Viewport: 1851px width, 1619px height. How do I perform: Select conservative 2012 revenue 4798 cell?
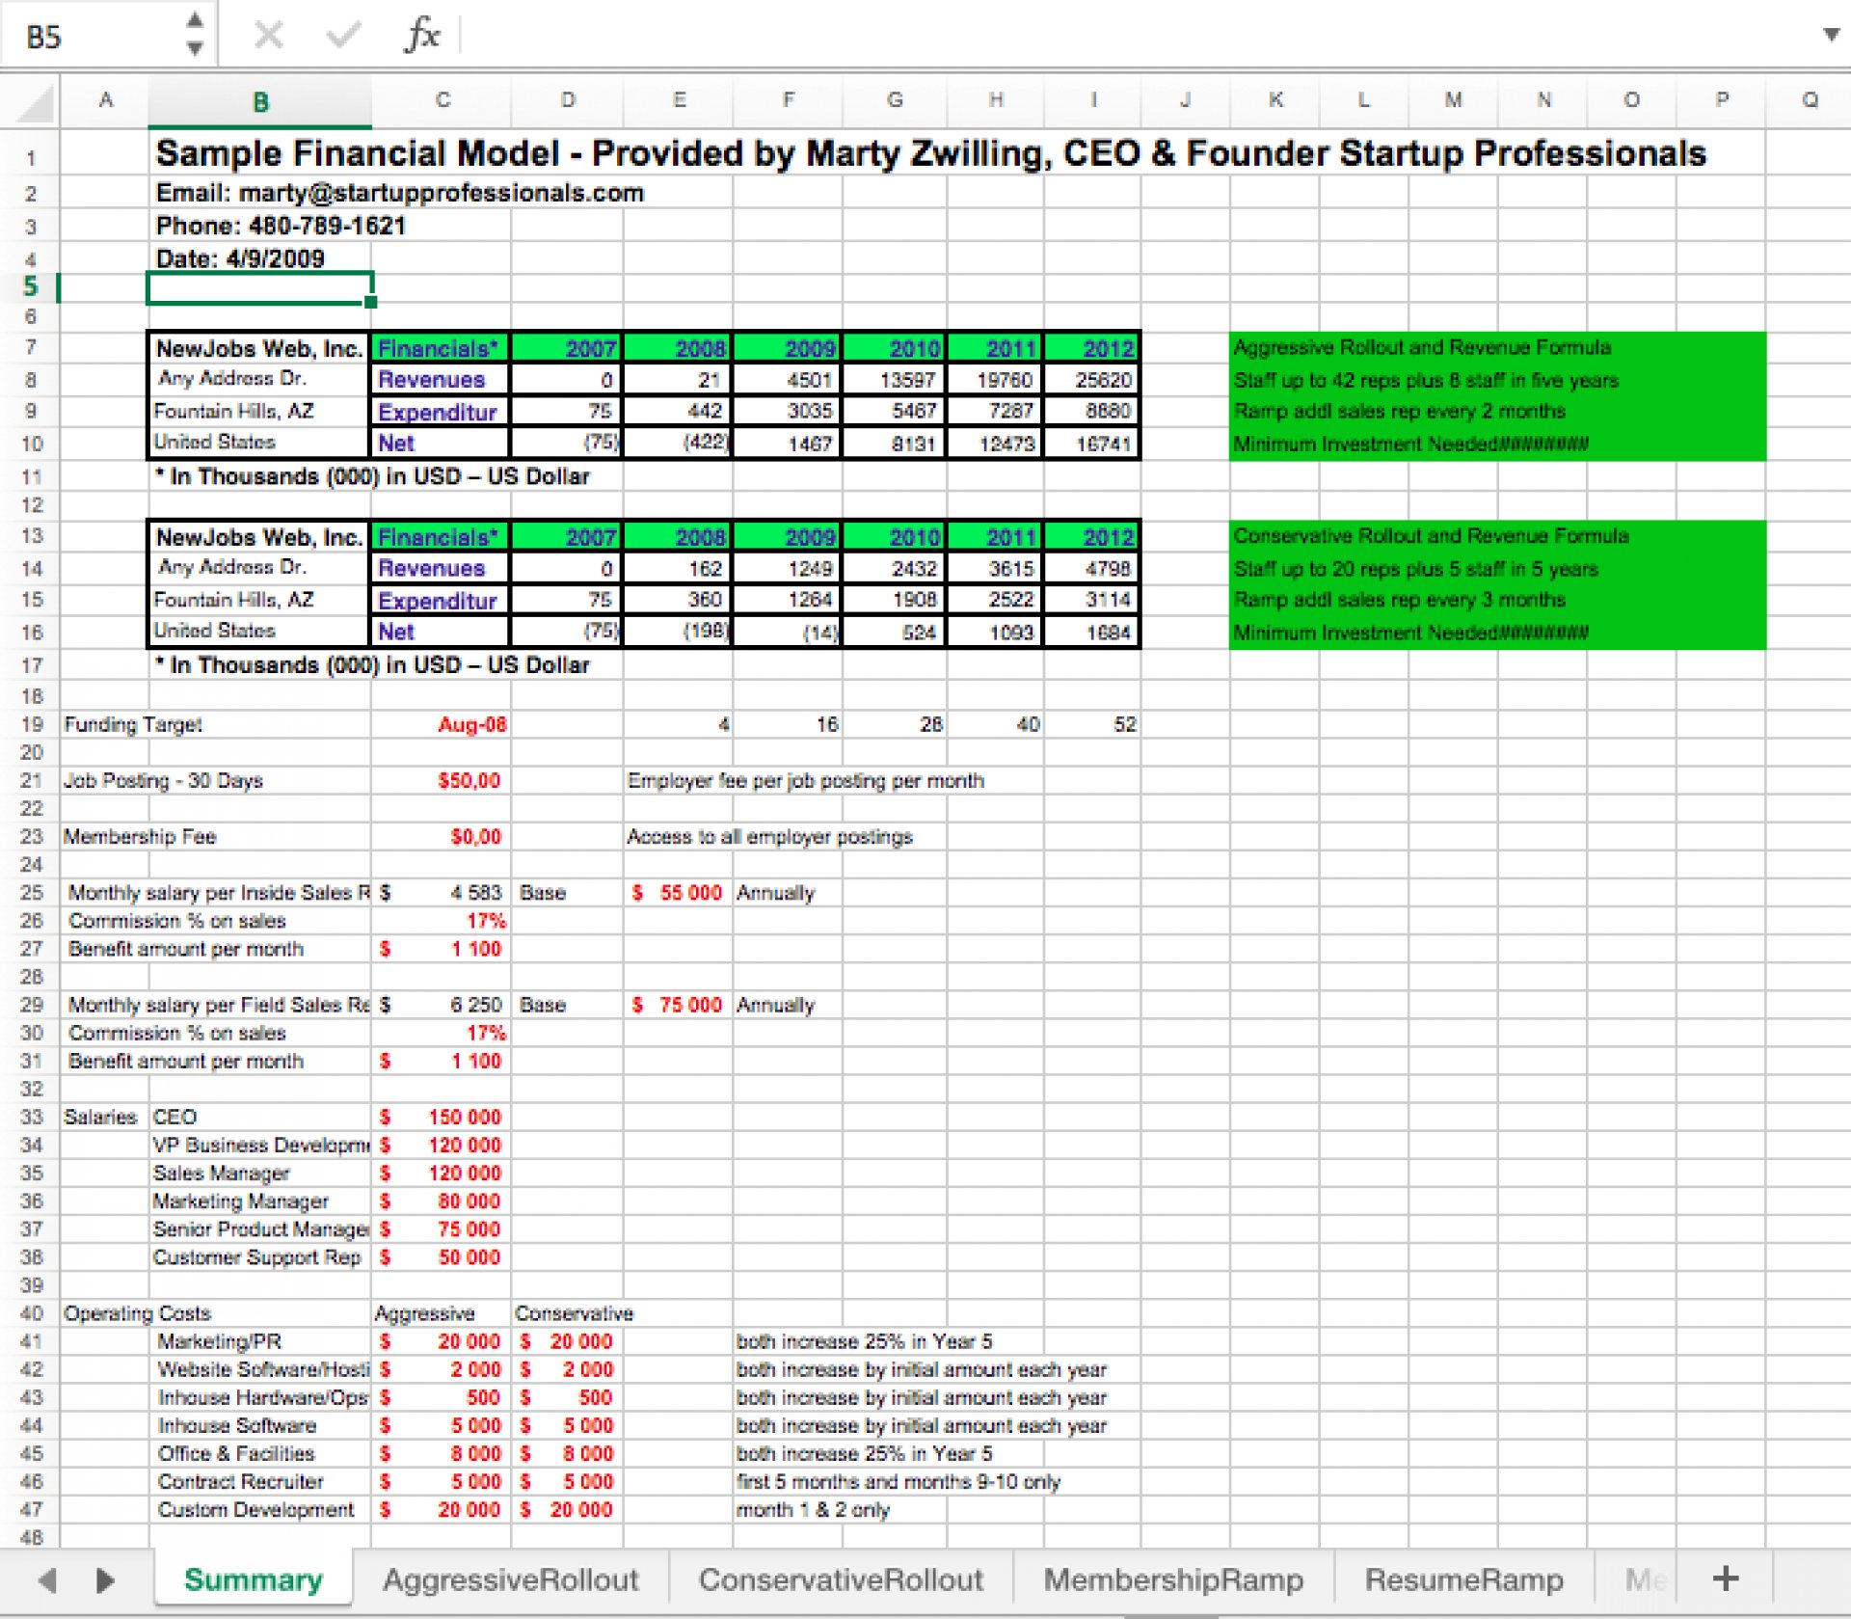pyautogui.click(x=1091, y=569)
